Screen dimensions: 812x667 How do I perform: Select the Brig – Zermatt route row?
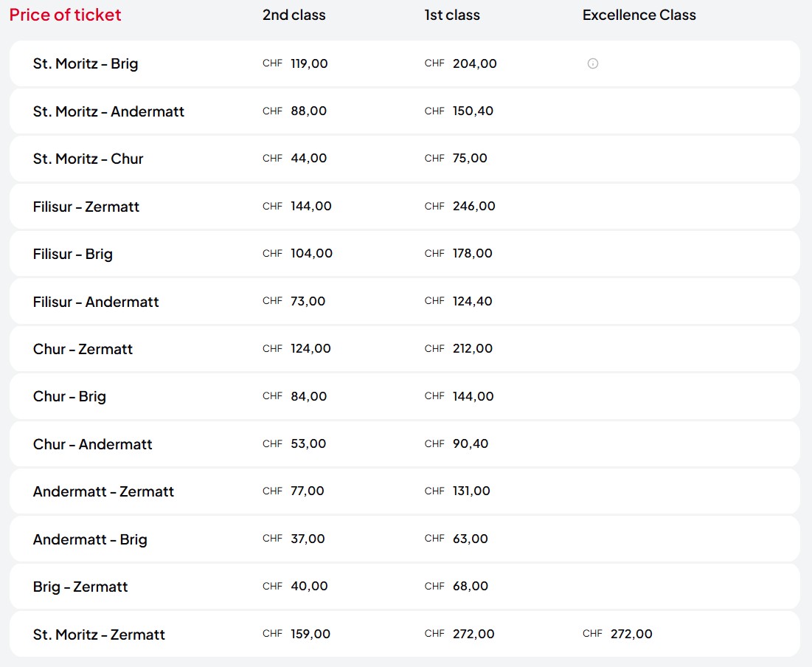pos(404,586)
